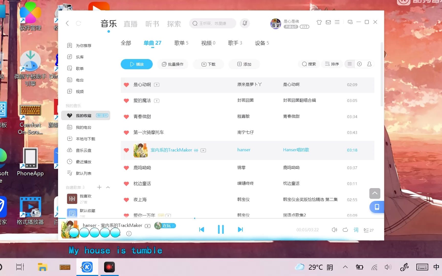Select the 全部 filter tab
442x276 pixels.
coord(126,43)
